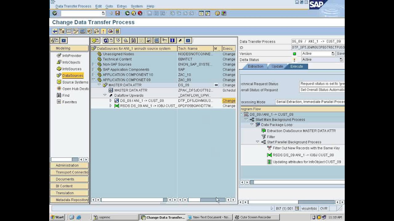
Task: Click the blue X close icon in tree toolbar
Action: click(188, 41)
